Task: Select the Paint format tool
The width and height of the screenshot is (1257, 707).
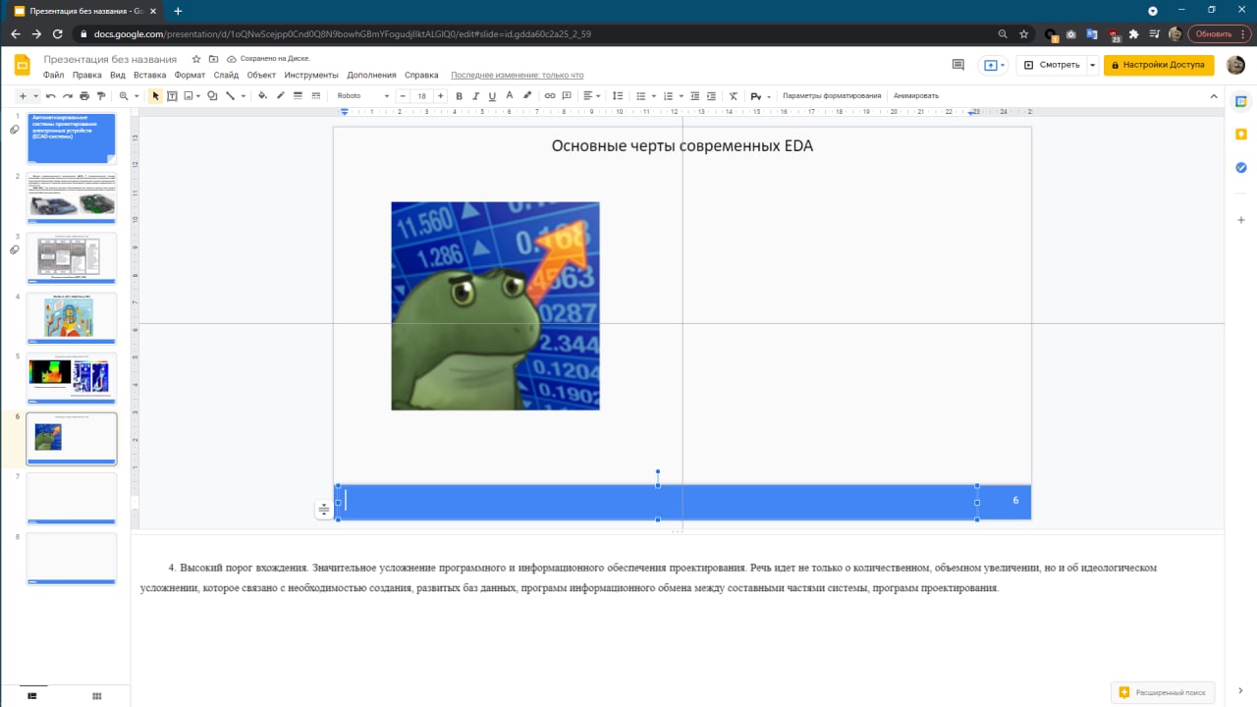Action: click(x=101, y=96)
